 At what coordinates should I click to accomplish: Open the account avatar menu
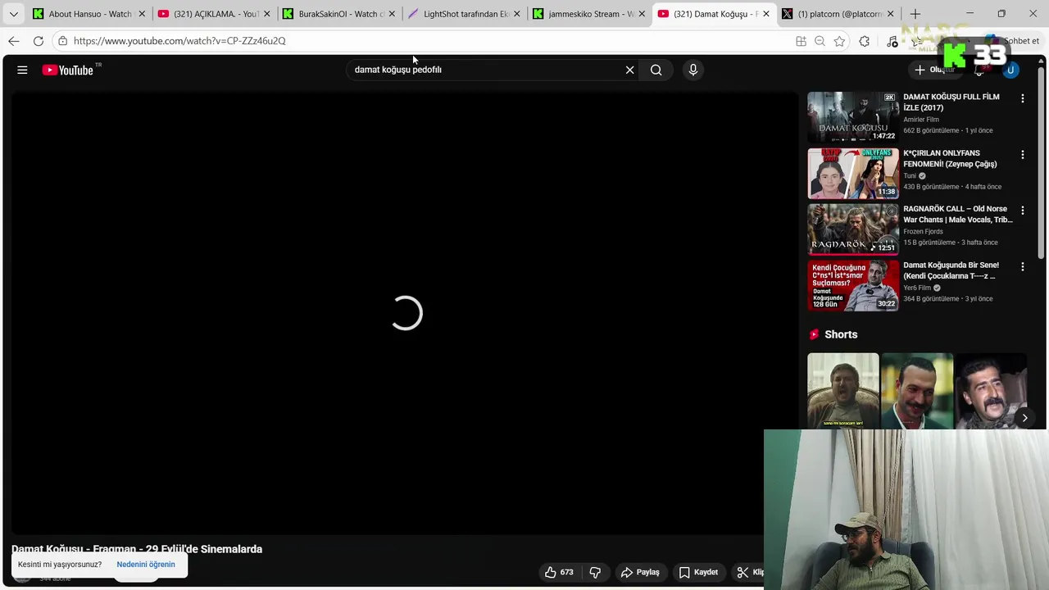pos(1010,70)
